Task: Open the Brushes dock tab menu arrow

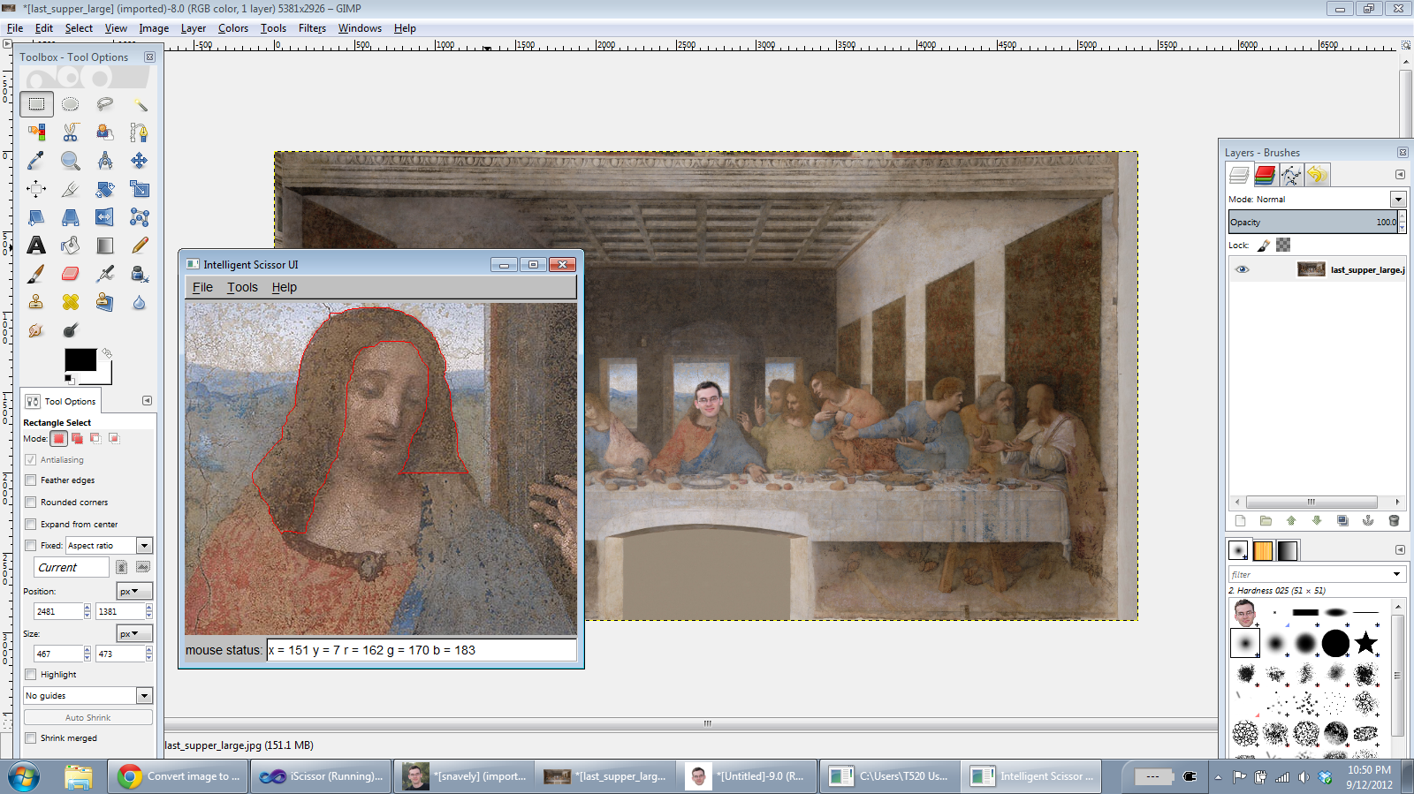Action: (1400, 549)
